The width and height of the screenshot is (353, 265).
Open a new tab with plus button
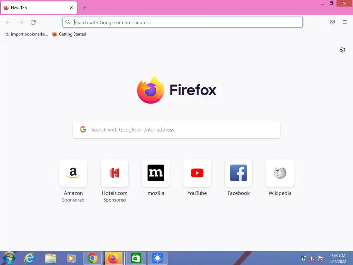pyautogui.click(x=84, y=8)
